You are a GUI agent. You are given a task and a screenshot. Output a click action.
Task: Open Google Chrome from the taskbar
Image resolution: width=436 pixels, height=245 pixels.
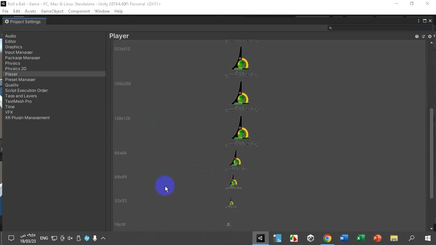[327, 238]
